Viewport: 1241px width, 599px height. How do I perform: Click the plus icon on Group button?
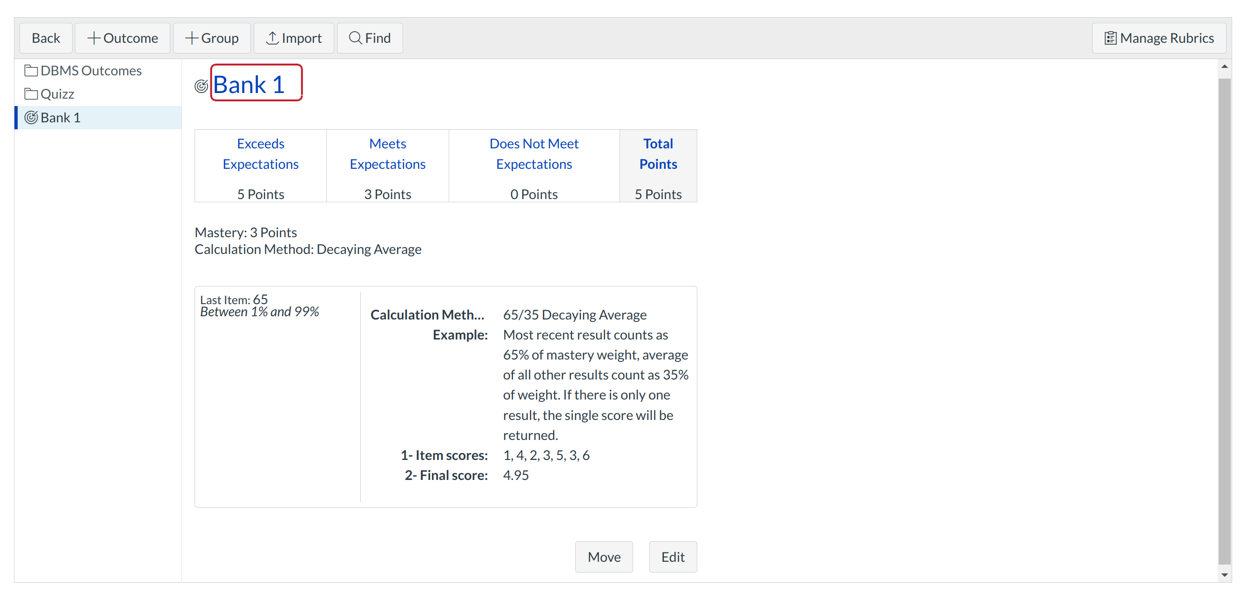pyautogui.click(x=191, y=38)
